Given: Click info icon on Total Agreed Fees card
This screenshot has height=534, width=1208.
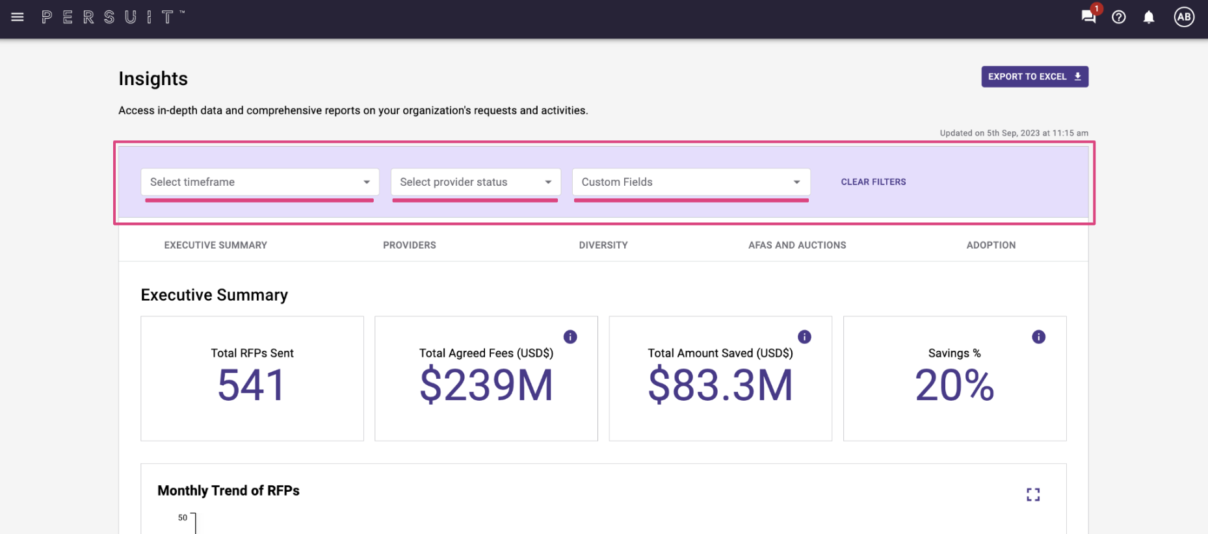Looking at the screenshot, I should click(x=570, y=337).
